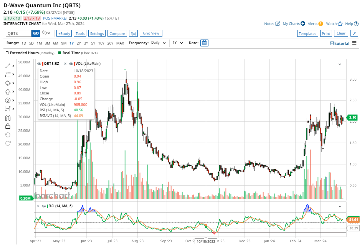Select the shapes drawing tool

[8, 83]
